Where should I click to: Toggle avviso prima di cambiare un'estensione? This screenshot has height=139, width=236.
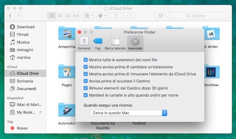[x=86, y=67]
